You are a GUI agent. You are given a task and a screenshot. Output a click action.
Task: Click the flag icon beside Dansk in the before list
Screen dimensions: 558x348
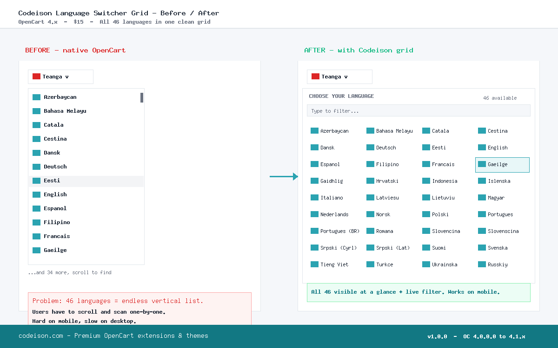point(36,153)
